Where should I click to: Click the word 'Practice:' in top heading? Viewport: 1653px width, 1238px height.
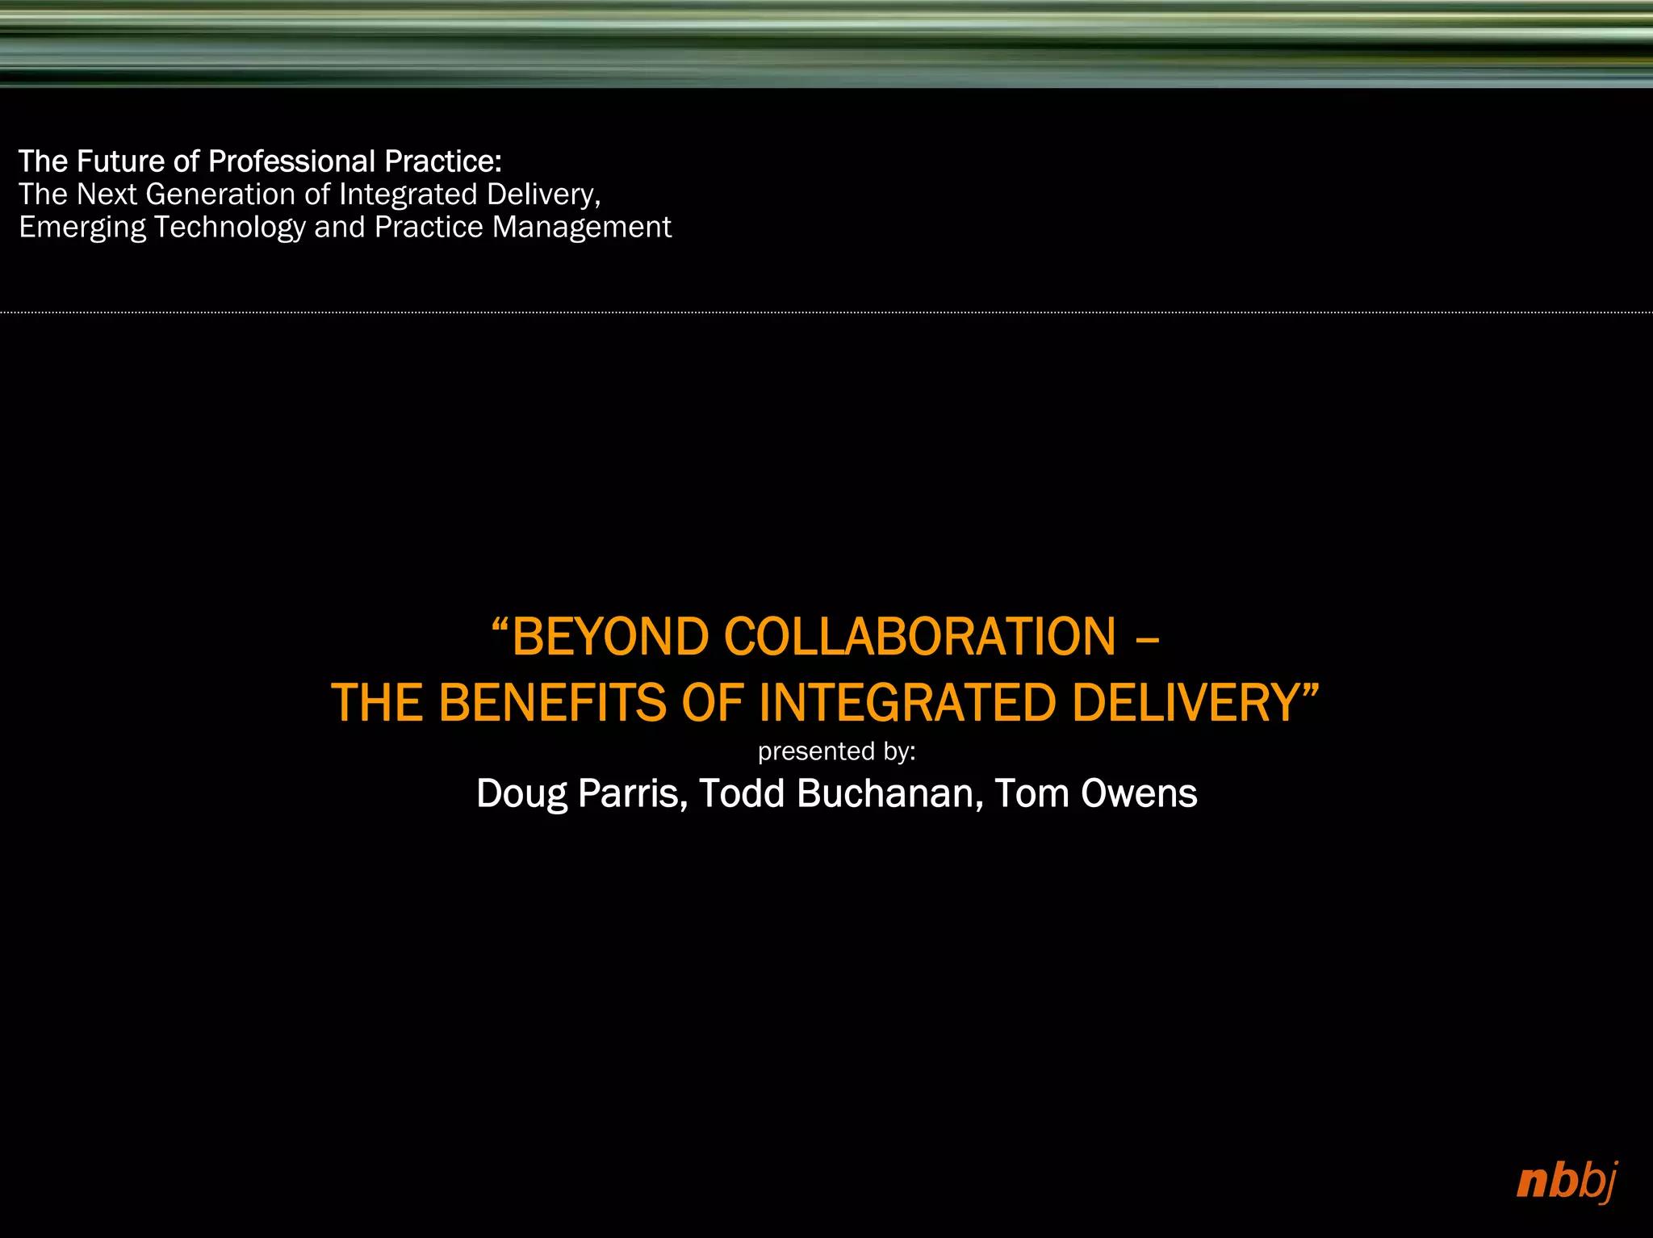(x=443, y=161)
